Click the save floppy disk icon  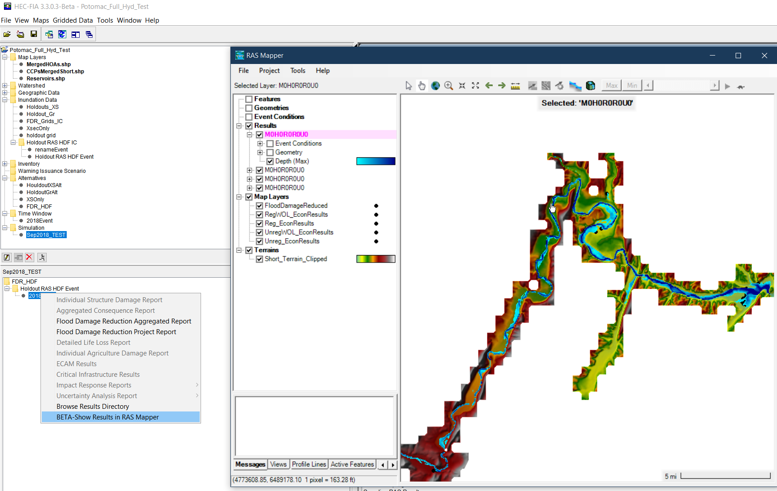pos(34,34)
